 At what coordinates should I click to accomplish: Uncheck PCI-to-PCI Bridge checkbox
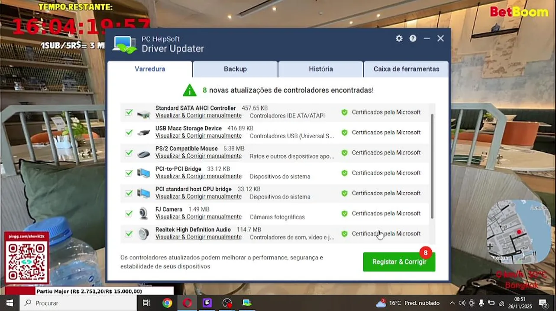tap(129, 173)
